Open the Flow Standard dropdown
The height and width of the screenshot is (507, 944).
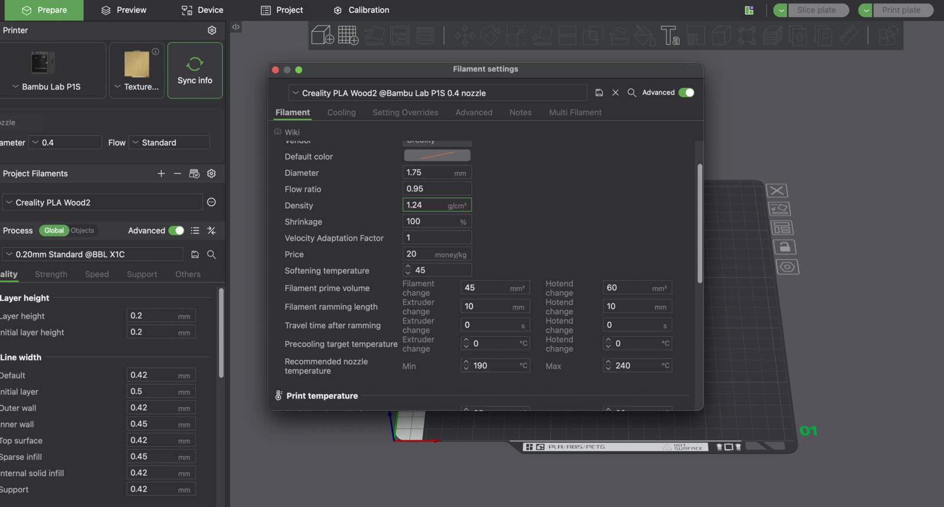(x=169, y=143)
